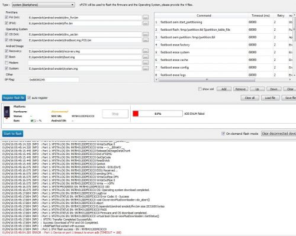Click Clear disconnected devices button
The image size is (296, 236).
[279, 134]
